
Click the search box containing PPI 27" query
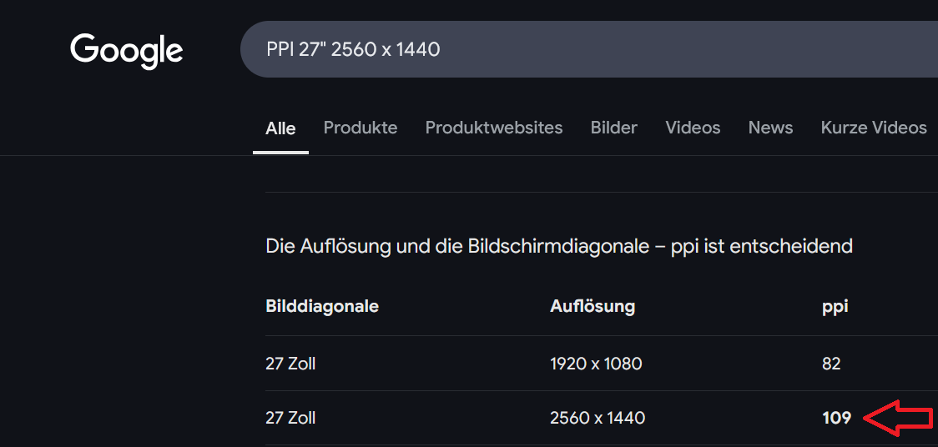[584, 49]
